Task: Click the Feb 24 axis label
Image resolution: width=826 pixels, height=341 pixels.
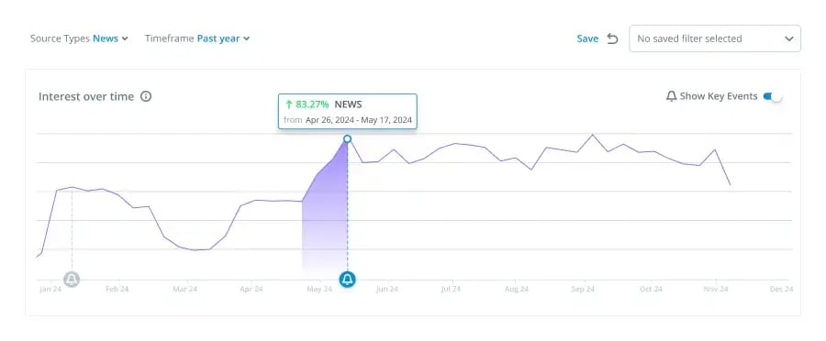Action: 117,289
